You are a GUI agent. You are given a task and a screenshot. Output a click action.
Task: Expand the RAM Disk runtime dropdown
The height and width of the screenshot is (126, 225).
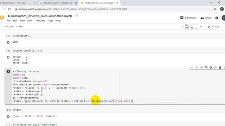point(201,27)
